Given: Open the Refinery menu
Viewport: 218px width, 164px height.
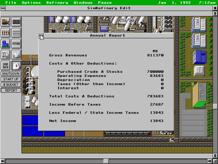Looking at the screenshot, I should pyautogui.click(x=57, y=3).
